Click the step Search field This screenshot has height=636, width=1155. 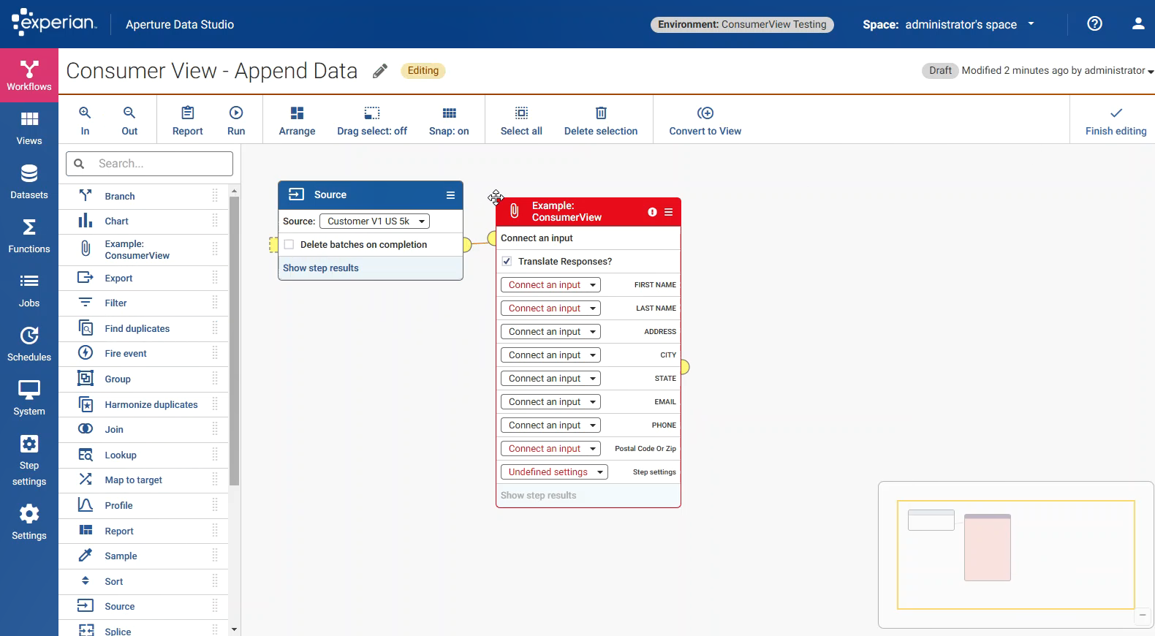(x=150, y=164)
